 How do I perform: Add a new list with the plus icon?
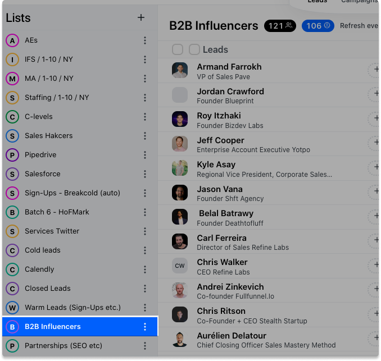click(x=141, y=17)
